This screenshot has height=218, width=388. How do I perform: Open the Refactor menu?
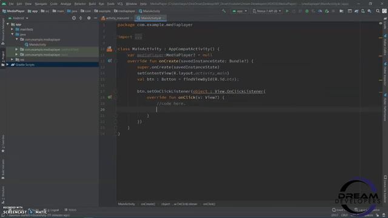point(80,4)
